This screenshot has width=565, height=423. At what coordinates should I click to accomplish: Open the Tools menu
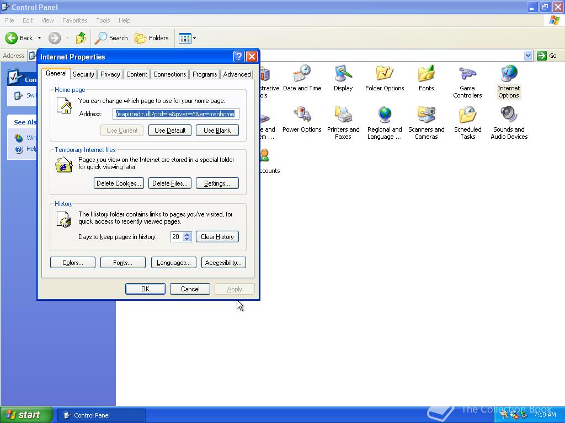click(x=103, y=20)
